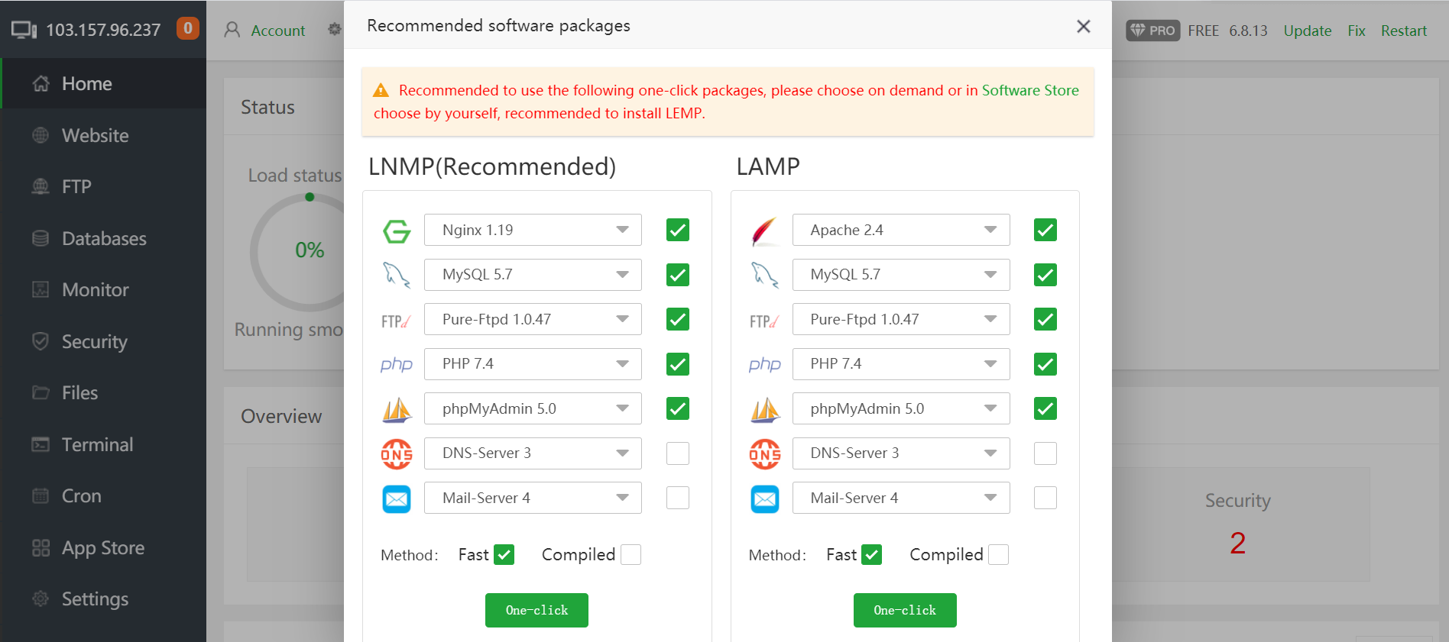Image resolution: width=1449 pixels, height=642 pixels.
Task: Click the phpMyAdmin sailboat icon in LNMP
Action: 397,409
